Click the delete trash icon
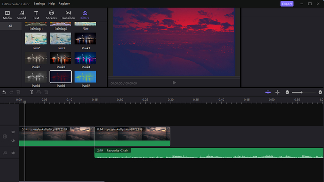The height and width of the screenshot is (182, 324). [18, 92]
